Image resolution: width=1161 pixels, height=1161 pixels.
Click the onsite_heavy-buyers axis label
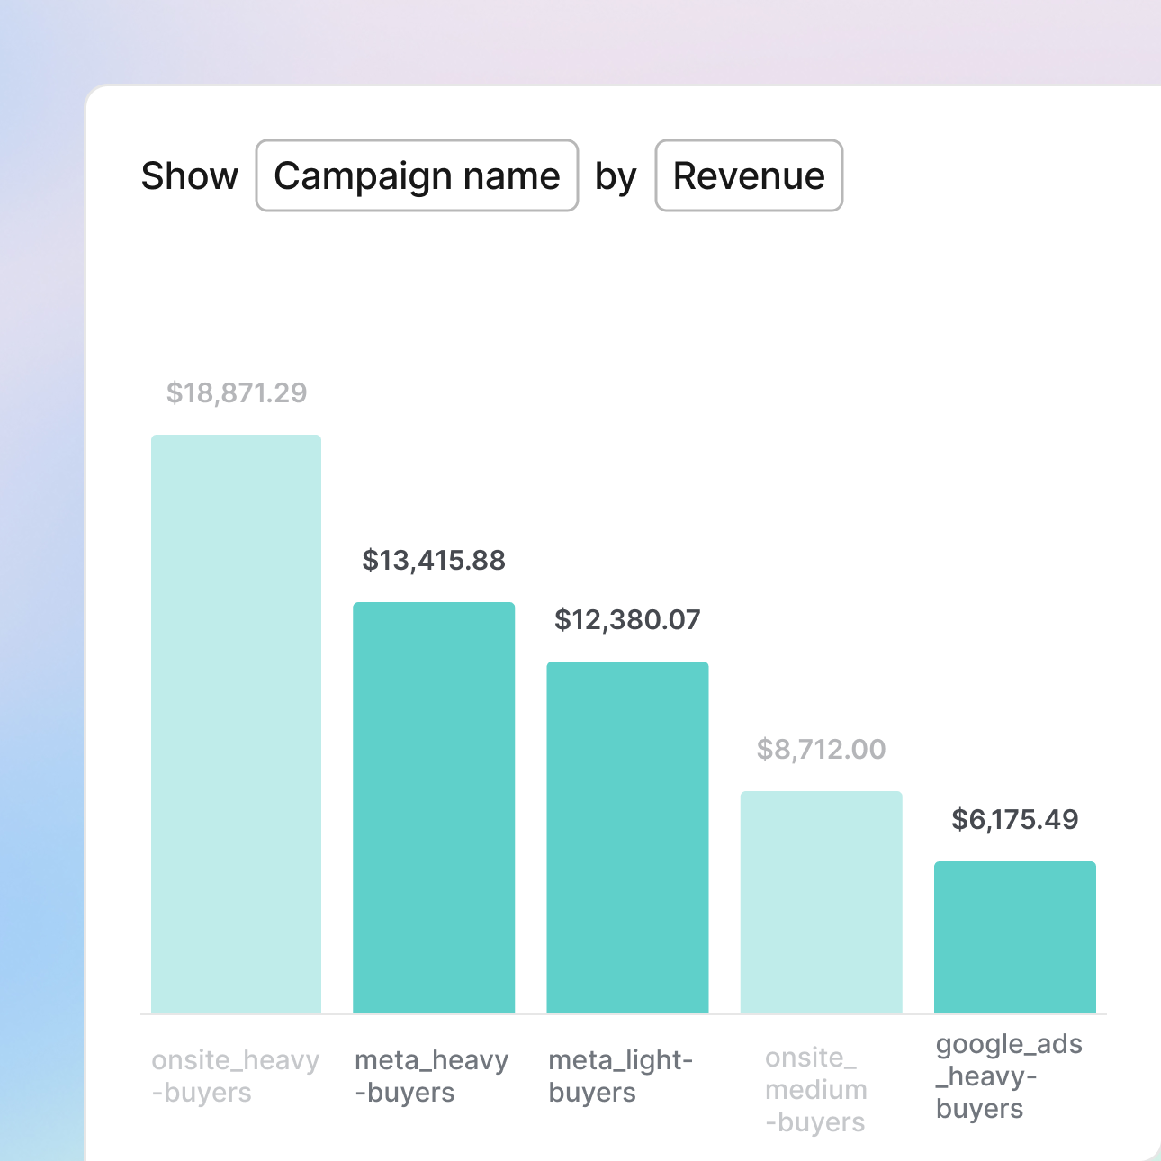pyautogui.click(x=236, y=1076)
